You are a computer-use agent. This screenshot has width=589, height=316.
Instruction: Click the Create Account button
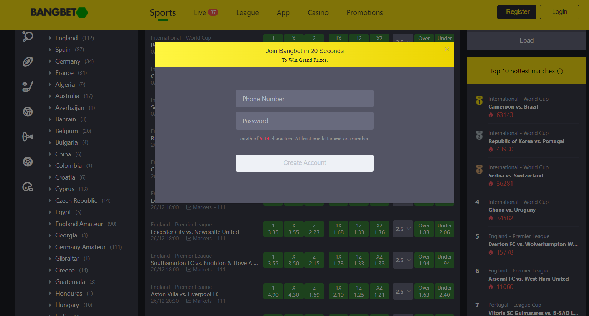pyautogui.click(x=305, y=163)
